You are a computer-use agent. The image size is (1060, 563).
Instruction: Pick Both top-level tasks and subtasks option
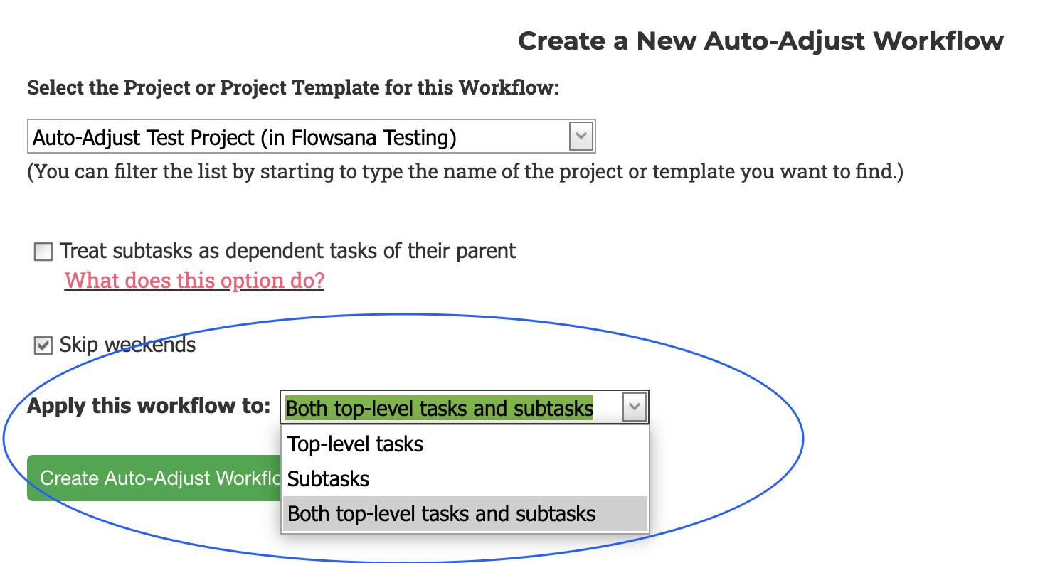click(x=441, y=514)
